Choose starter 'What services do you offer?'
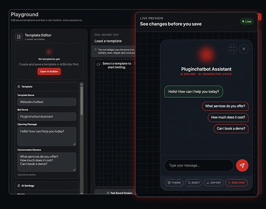 click(225, 106)
